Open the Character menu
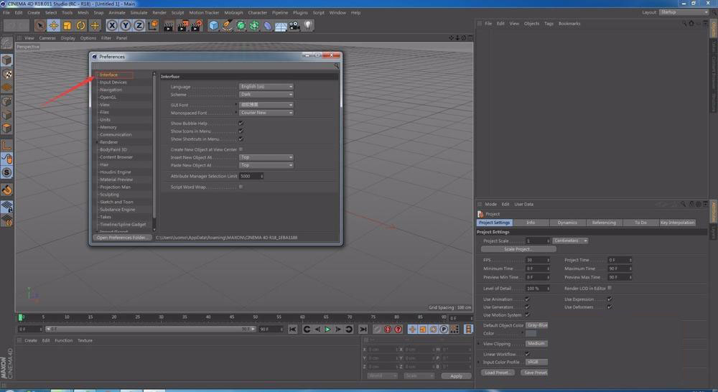Viewport: 718px width, 392px height. pos(257,13)
